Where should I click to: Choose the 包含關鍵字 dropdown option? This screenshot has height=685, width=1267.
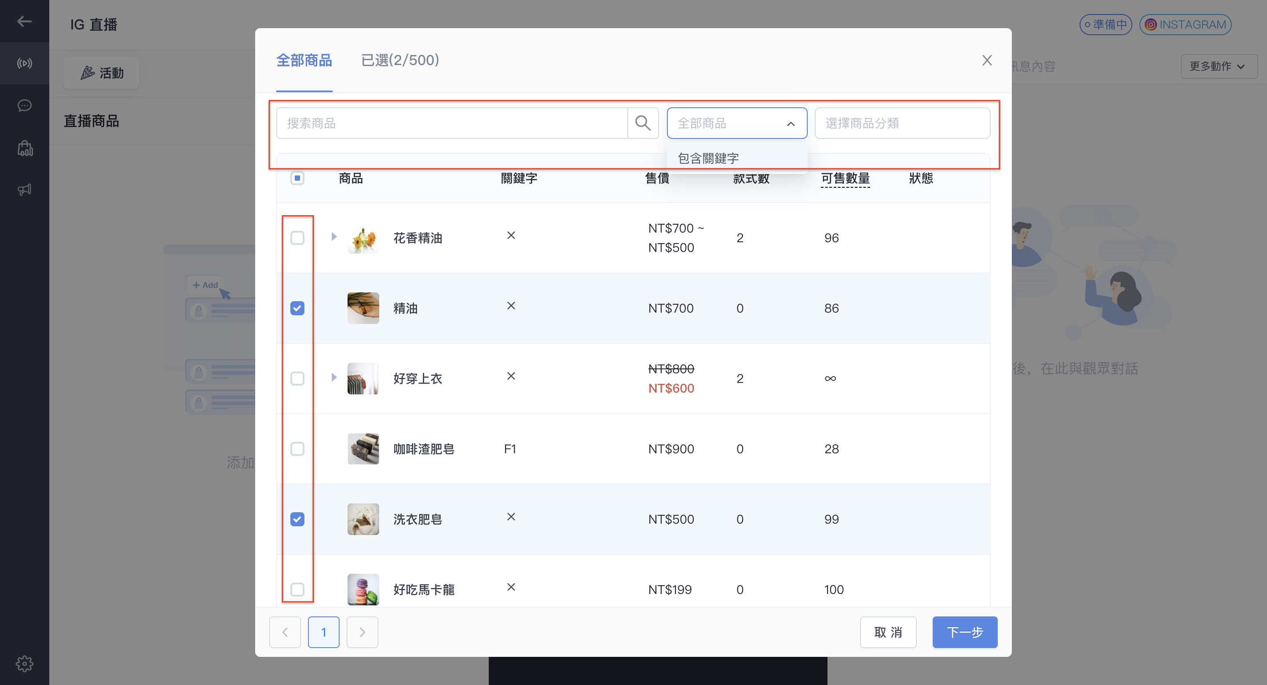(x=737, y=158)
